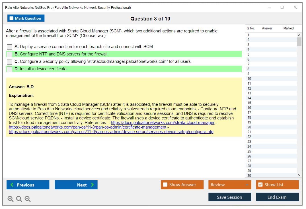Viewport: 306px width, 209px height.
Task: Click the question list scroll-down arrow
Action: 299,175
